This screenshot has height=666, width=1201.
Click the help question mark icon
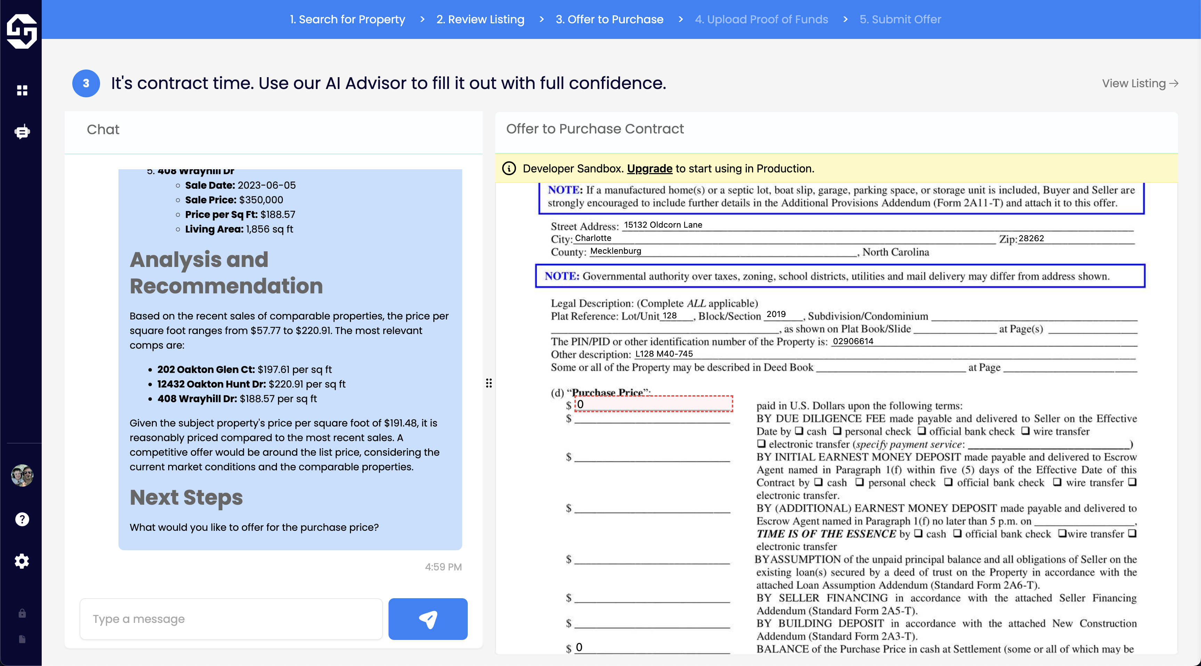(x=22, y=519)
